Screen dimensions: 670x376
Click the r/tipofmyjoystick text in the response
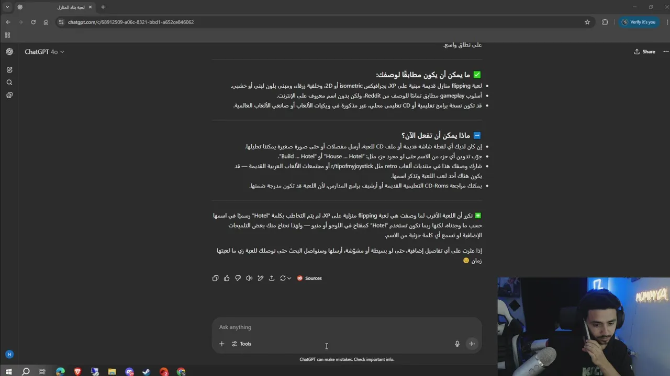[x=352, y=166]
